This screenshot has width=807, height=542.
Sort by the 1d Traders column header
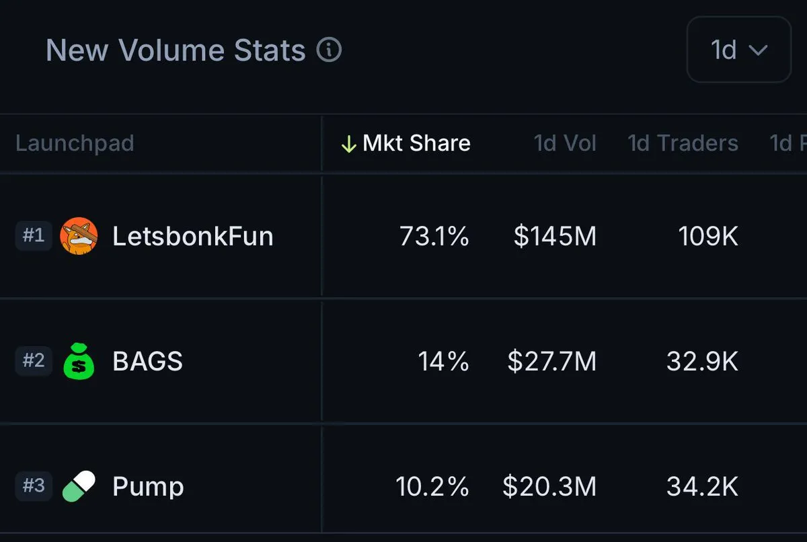click(683, 143)
